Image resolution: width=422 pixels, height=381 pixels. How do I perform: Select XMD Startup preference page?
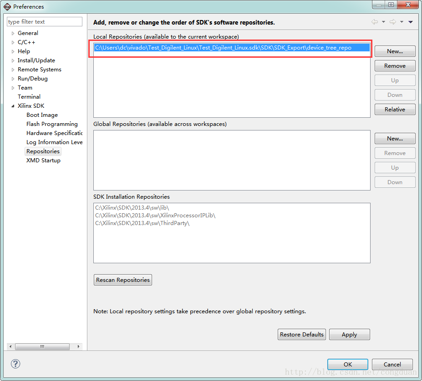pyautogui.click(x=43, y=160)
